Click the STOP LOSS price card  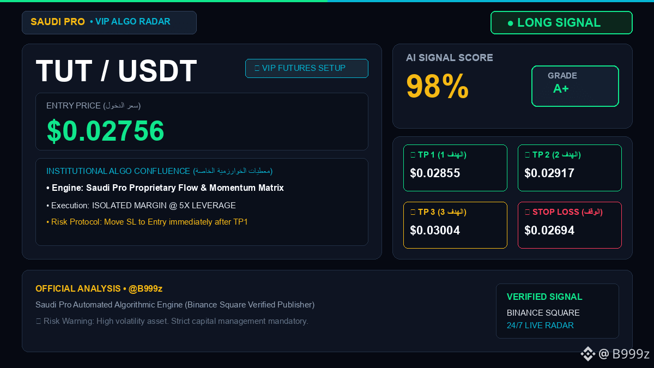[570, 225]
